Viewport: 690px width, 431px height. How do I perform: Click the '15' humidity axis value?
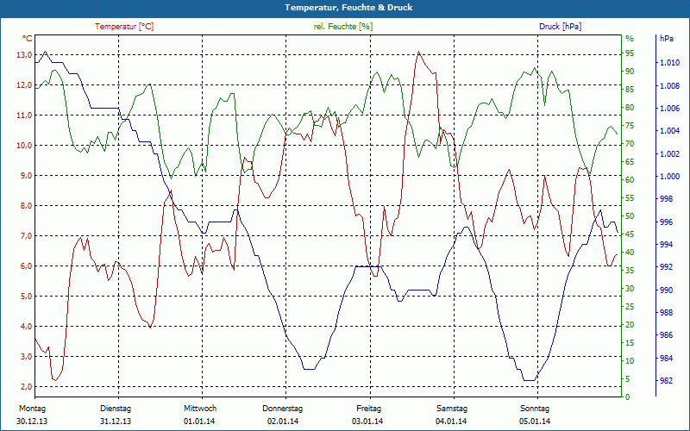click(x=630, y=343)
